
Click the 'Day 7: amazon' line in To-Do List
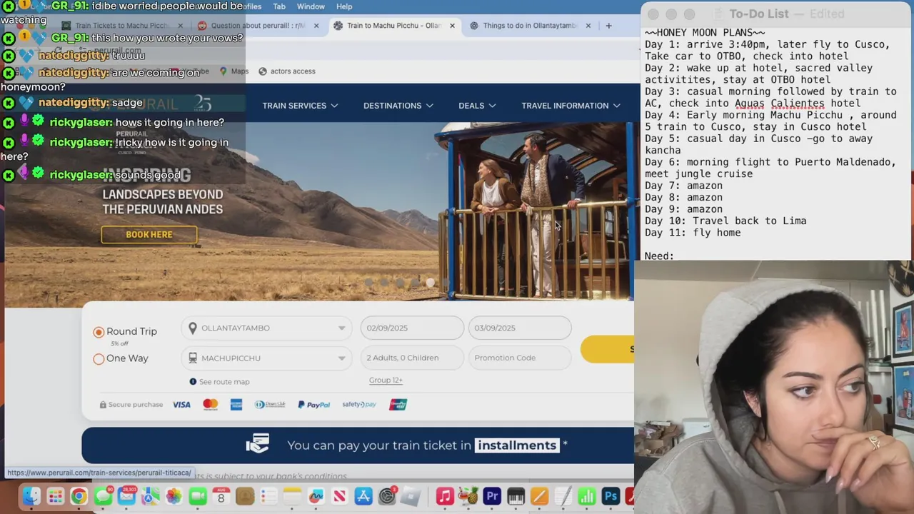pos(683,186)
